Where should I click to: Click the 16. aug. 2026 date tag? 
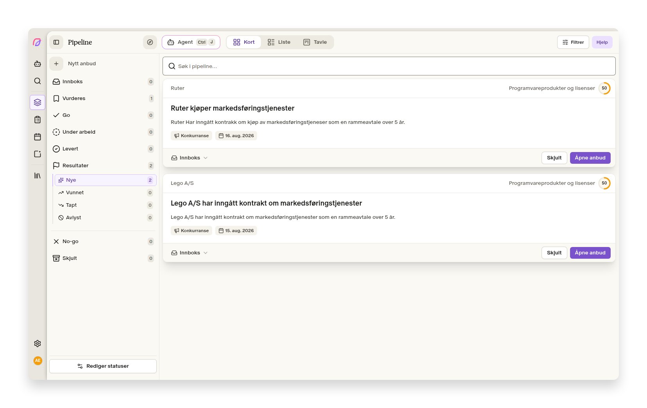point(236,136)
